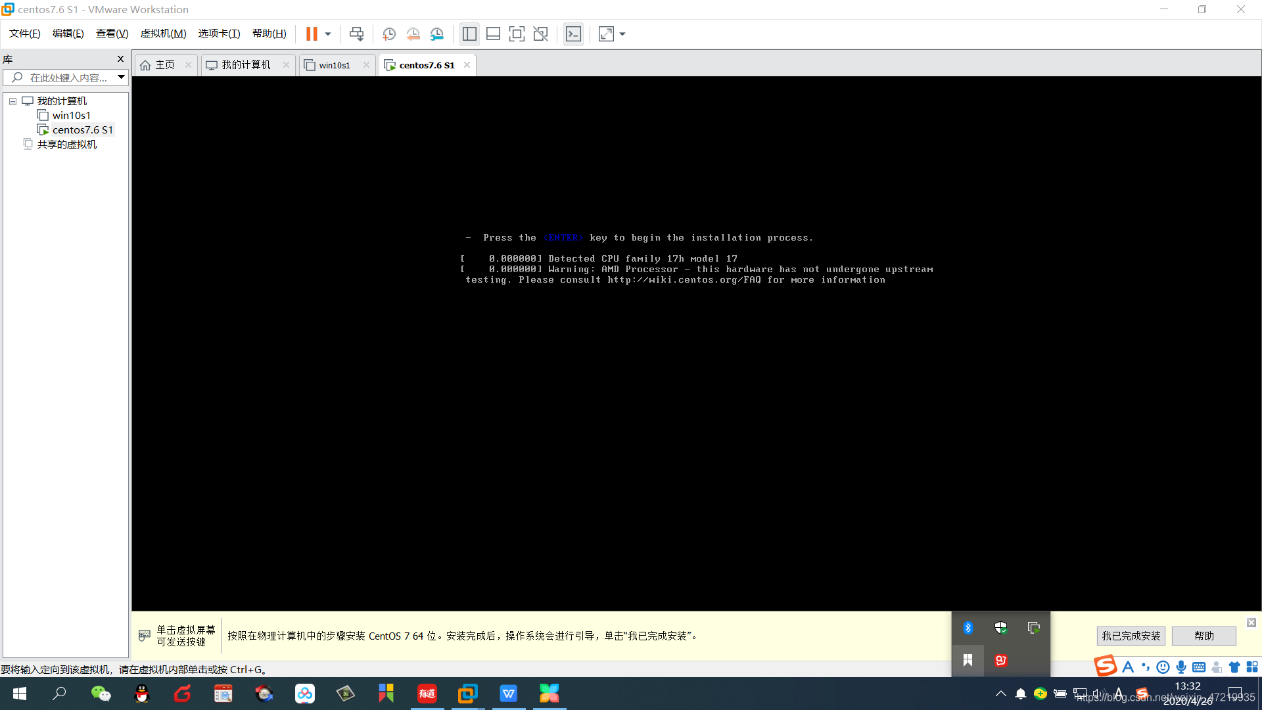Screen dimensions: 1262x710
Task: Open the 虚拟机(M) menu
Action: pos(163,34)
